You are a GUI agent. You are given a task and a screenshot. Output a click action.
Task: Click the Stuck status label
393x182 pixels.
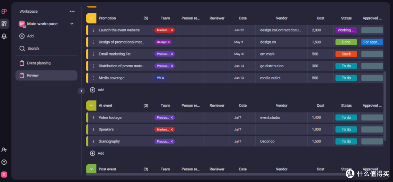[x=346, y=54]
